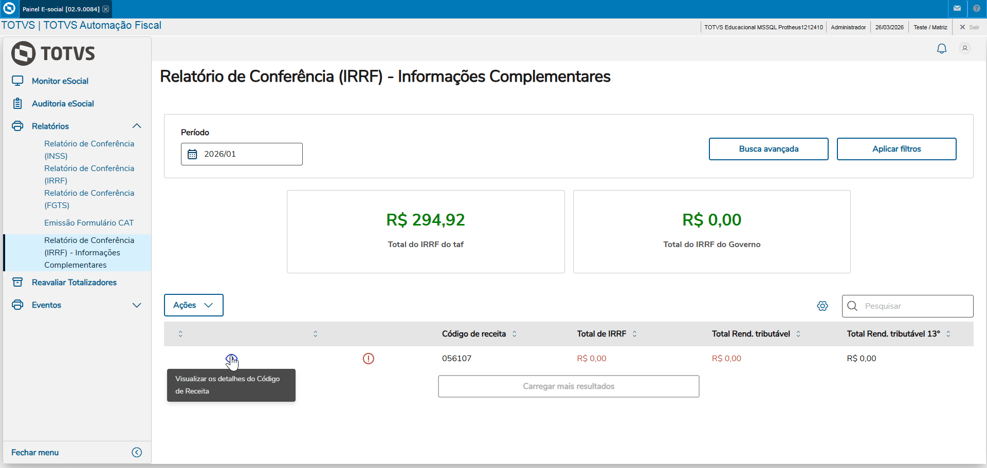Open the help question mark icon
Viewport: 987px width, 468px height.
point(977,9)
